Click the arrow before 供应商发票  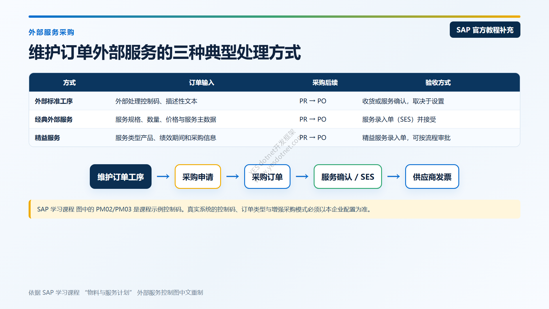pyautogui.click(x=394, y=177)
